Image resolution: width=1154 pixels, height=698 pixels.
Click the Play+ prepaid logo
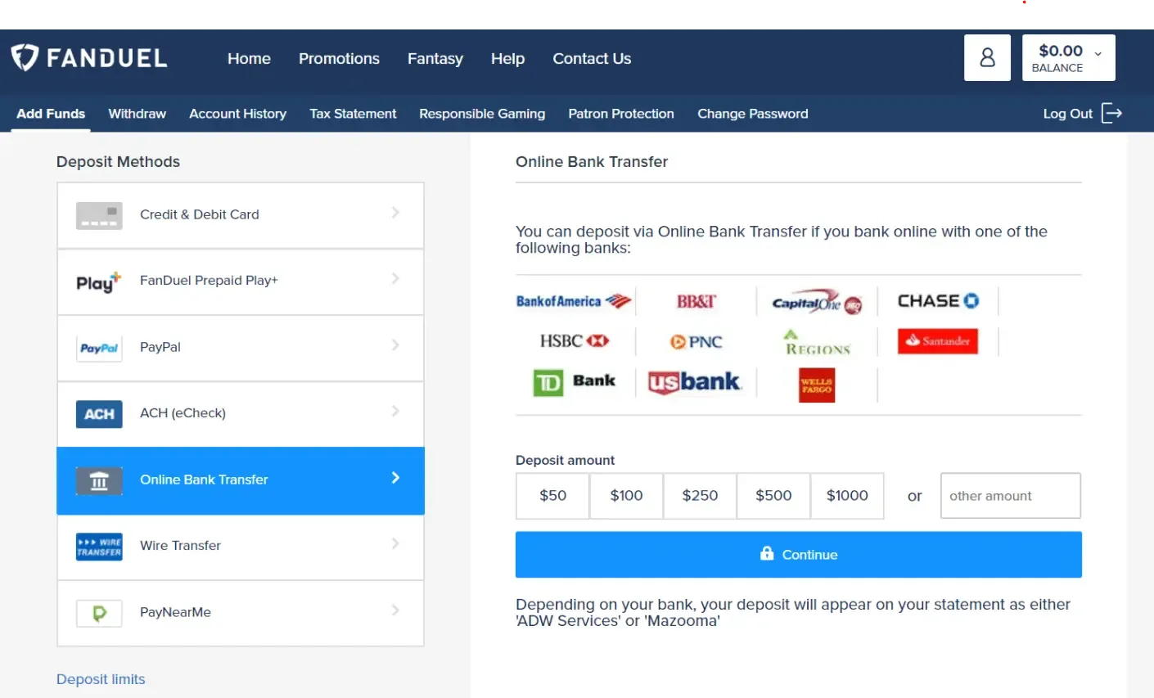tap(99, 281)
